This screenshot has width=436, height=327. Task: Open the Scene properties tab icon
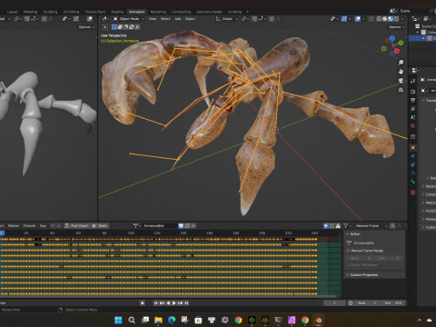point(413,117)
